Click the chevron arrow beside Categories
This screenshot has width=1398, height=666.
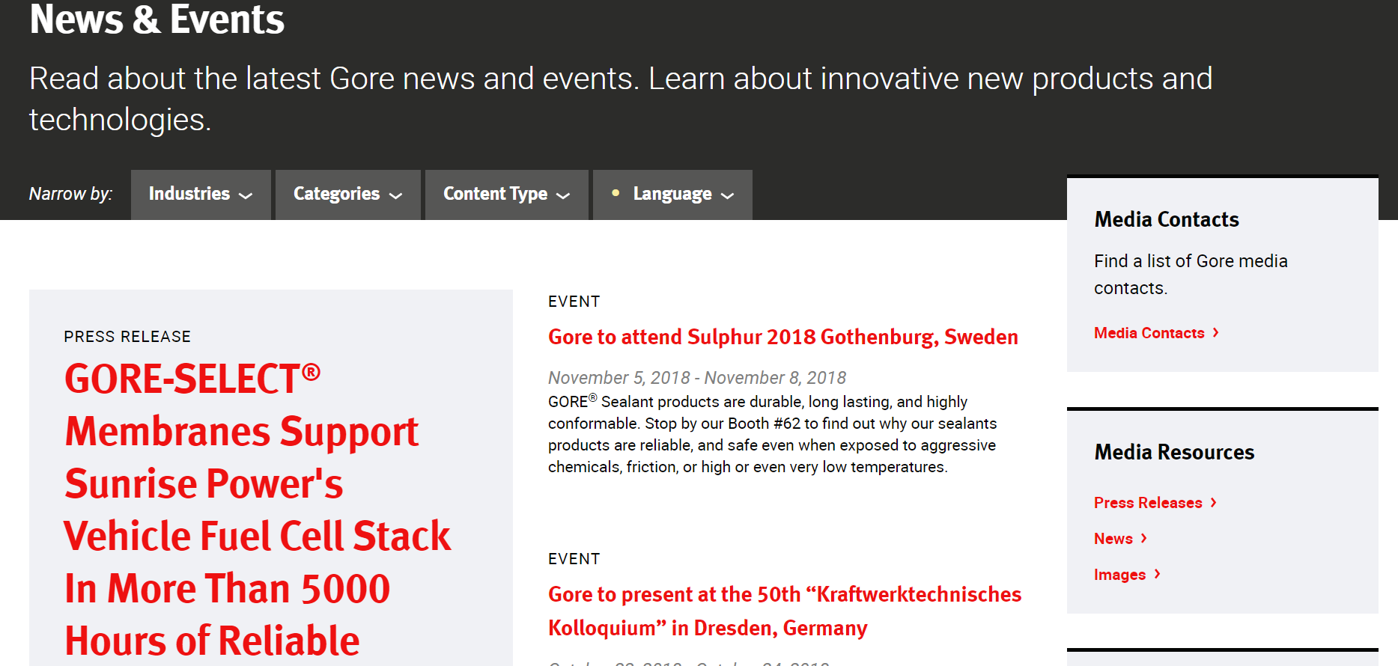pyautogui.click(x=396, y=196)
